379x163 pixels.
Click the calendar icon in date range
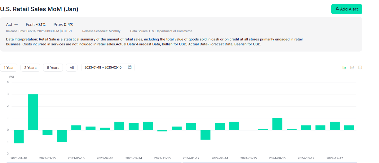130,67
